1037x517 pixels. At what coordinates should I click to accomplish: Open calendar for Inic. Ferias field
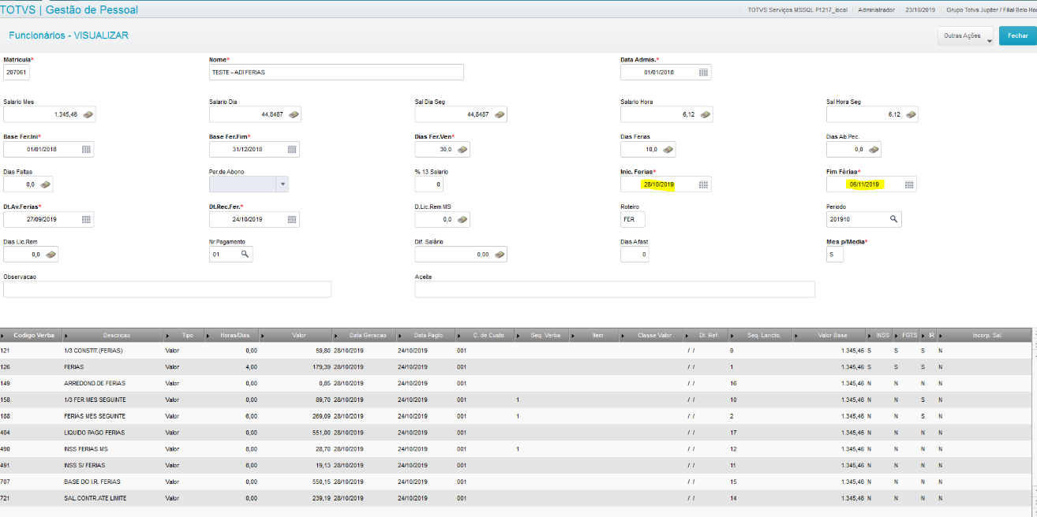(703, 184)
